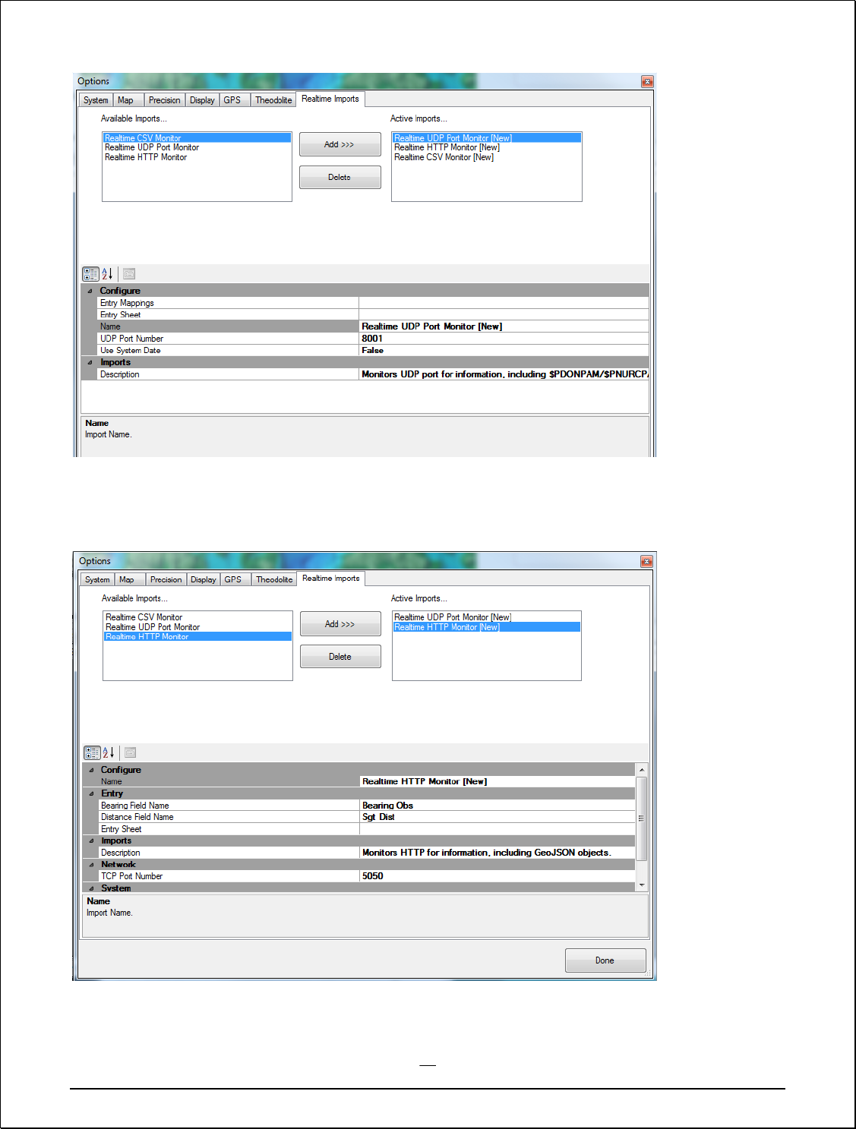Click Add >>> button in lower window
Image resolution: width=856 pixels, height=1129 pixels.
click(x=340, y=624)
